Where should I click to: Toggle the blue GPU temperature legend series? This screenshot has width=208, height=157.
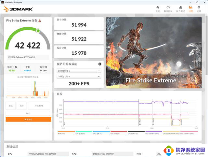pyautogui.click(x=101, y=133)
